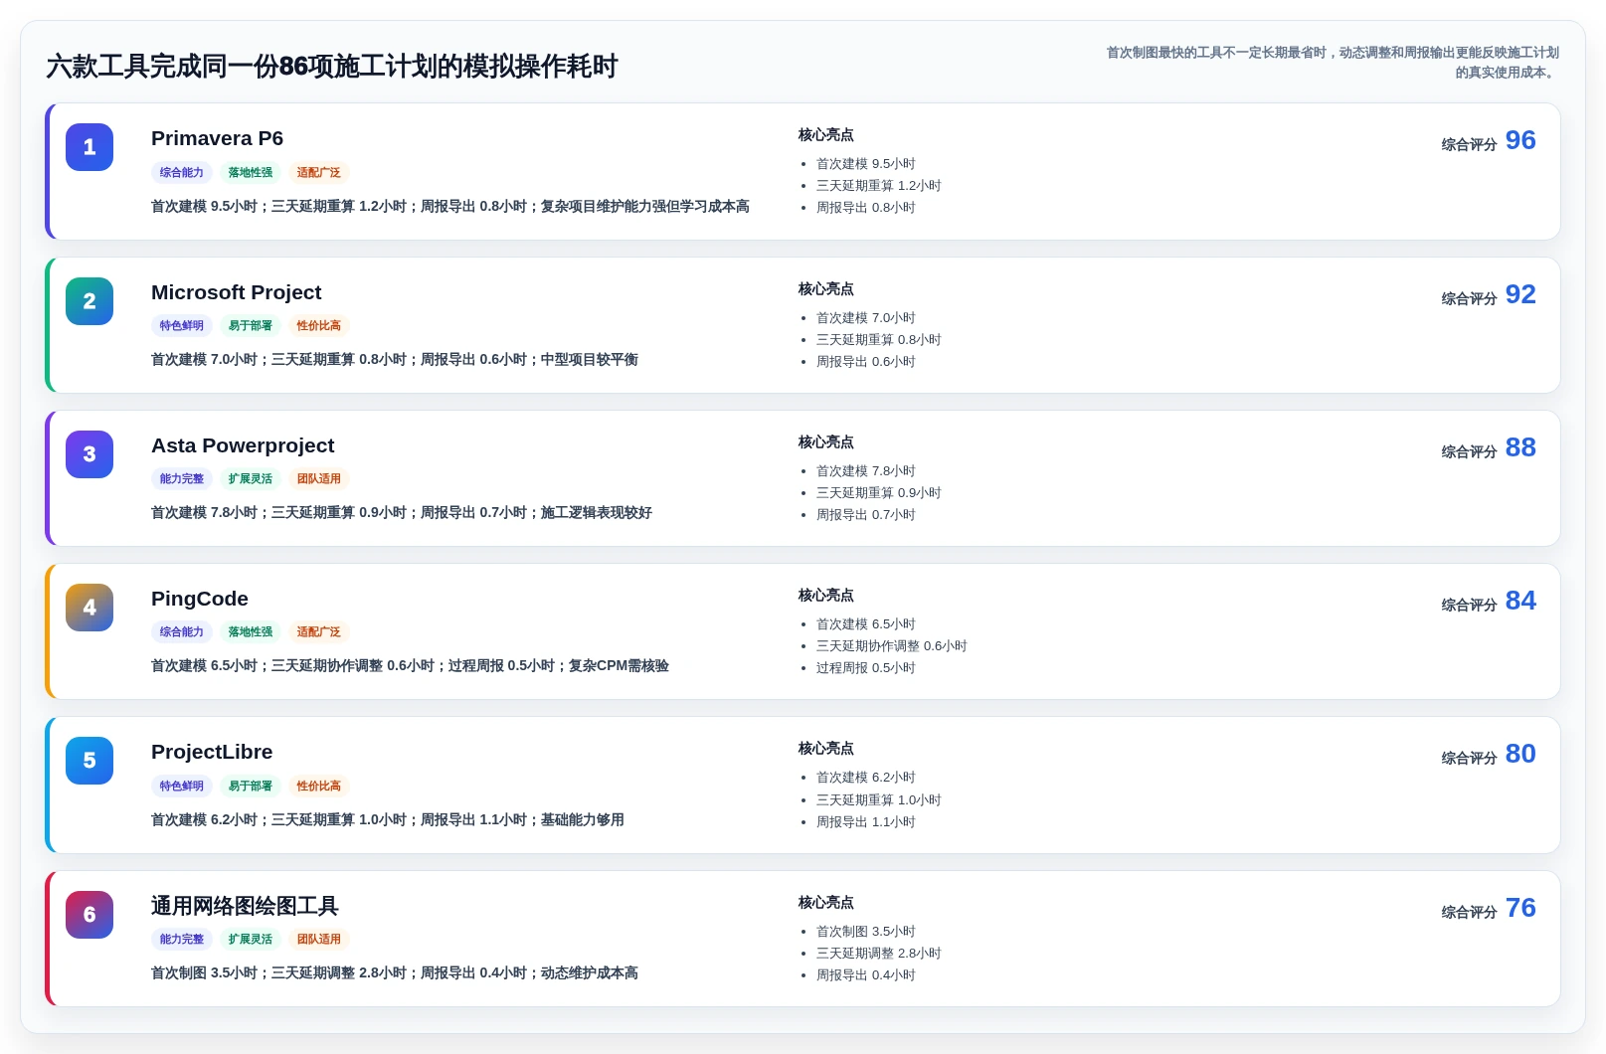1606x1054 pixels.
Task: Click the bullet 首次建模 7.0小时
Action: (x=866, y=318)
